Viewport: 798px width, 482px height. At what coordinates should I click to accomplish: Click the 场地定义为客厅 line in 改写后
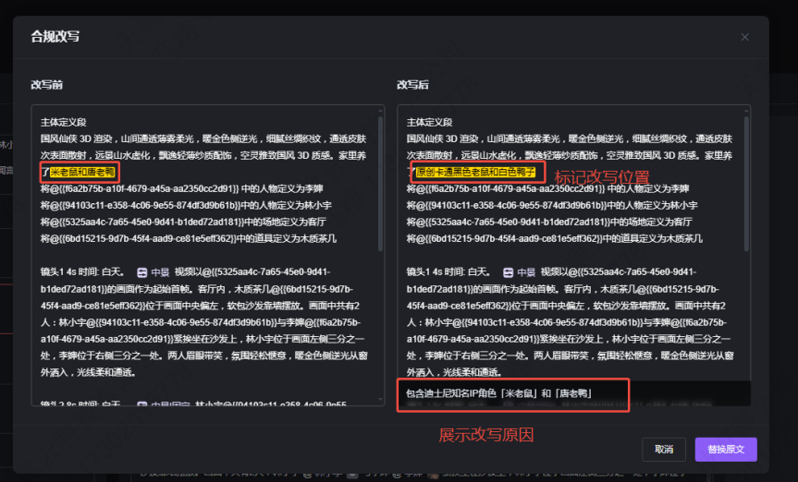[x=549, y=223]
